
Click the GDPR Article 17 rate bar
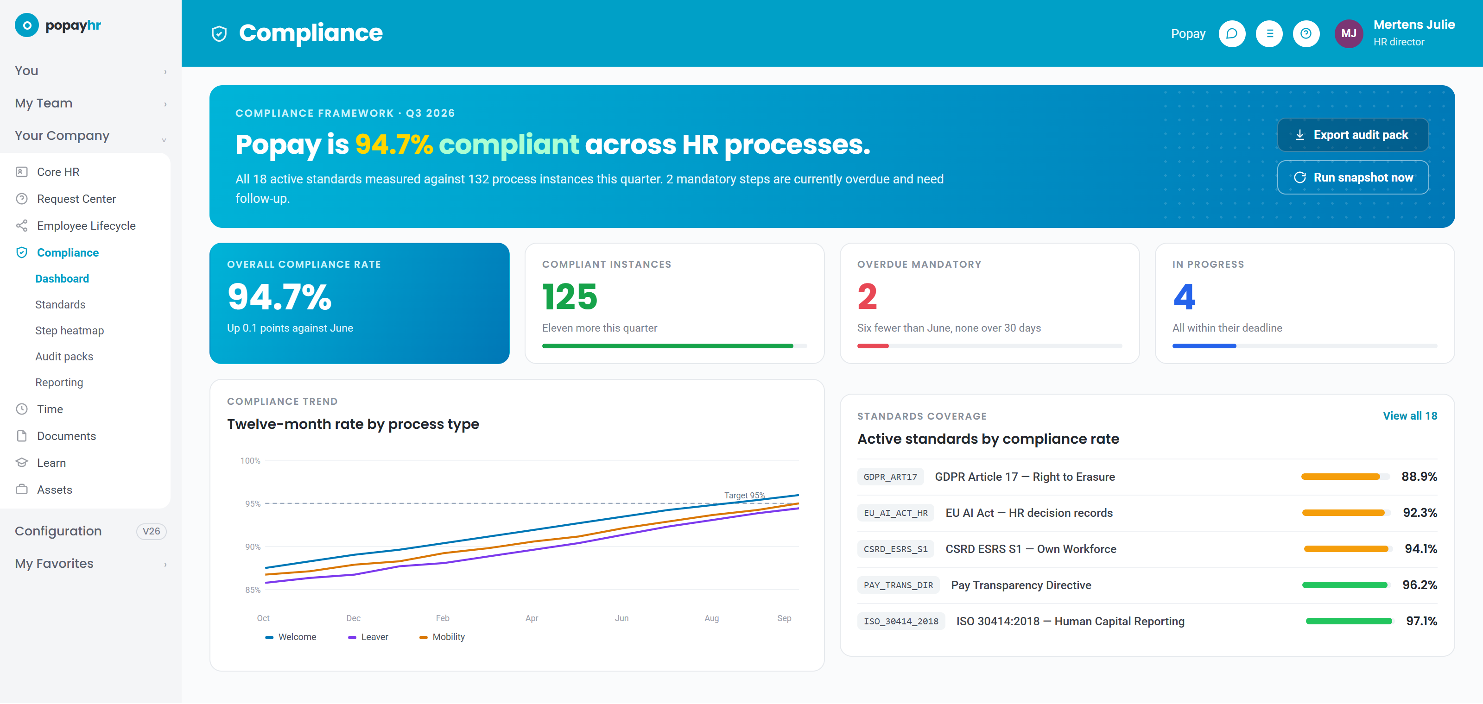pyautogui.click(x=1345, y=476)
